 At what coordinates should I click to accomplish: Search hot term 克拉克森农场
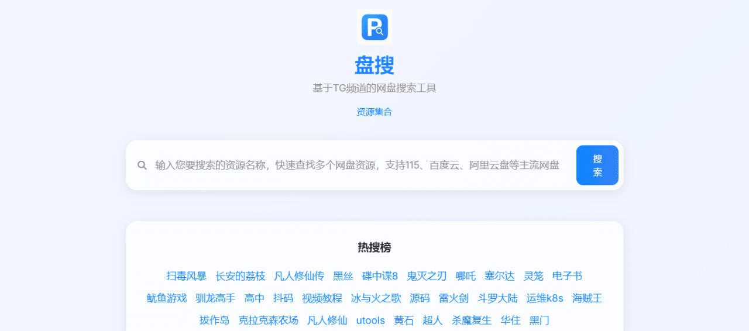(x=269, y=320)
